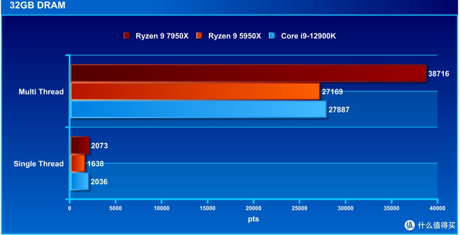Select the Core i9-12900K legend label
Image resolution: width=460 pixels, height=235 pixels.
click(x=308, y=36)
